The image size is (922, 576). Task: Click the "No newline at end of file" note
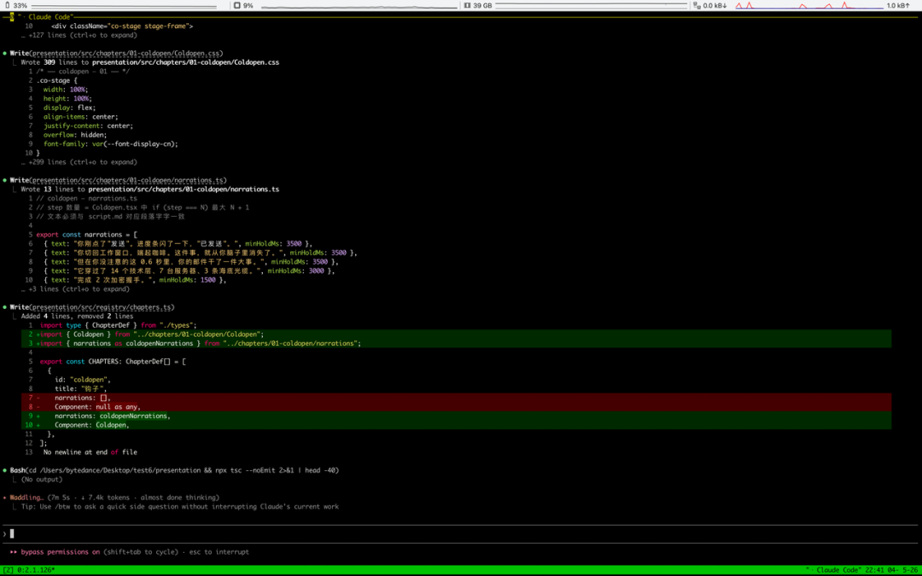pos(90,452)
